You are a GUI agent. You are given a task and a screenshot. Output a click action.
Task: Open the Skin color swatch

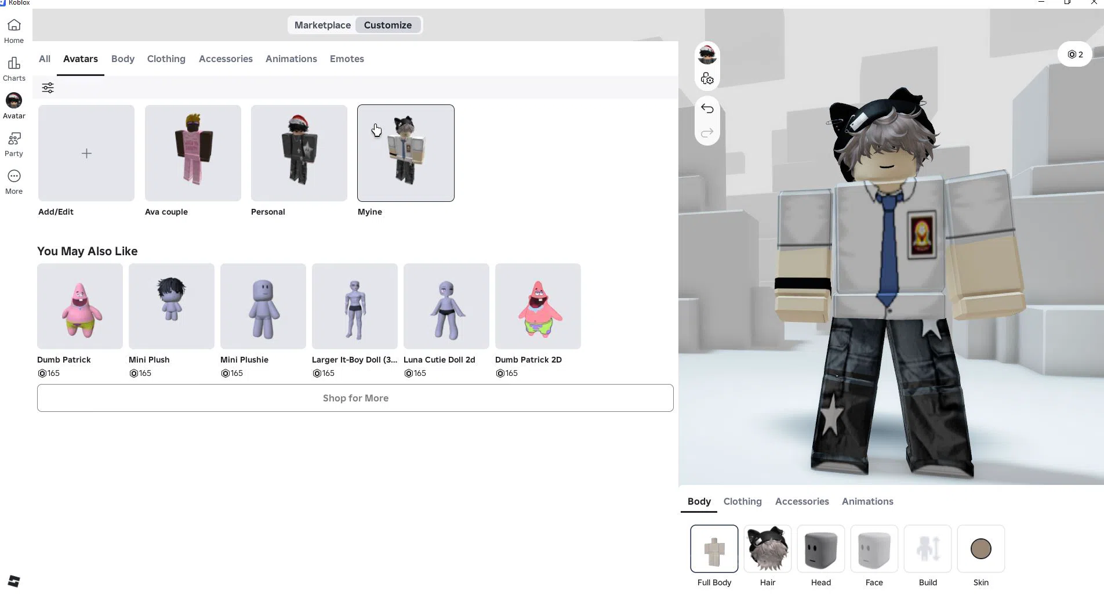pyautogui.click(x=981, y=549)
